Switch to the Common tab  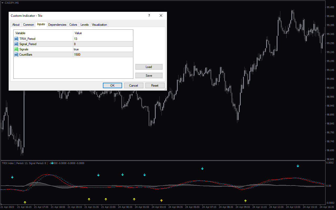click(29, 25)
